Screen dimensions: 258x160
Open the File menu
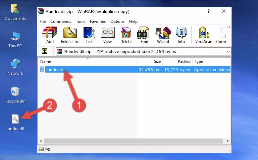click(43, 22)
